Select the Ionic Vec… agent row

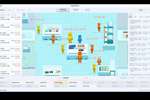click(x=139, y=64)
